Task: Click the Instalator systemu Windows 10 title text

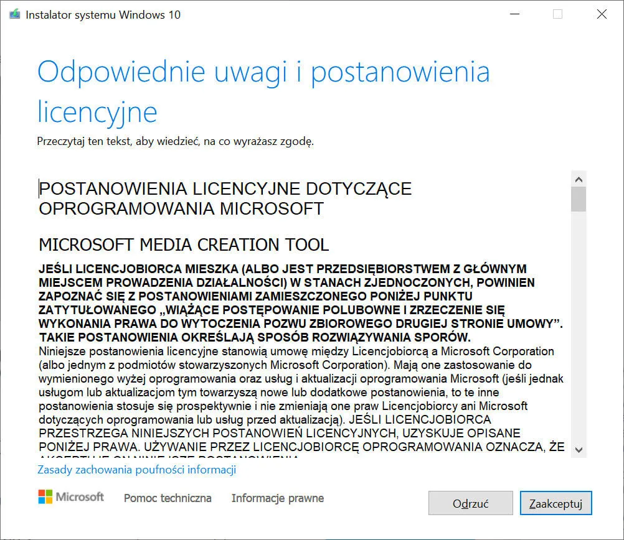Action: 103,14
